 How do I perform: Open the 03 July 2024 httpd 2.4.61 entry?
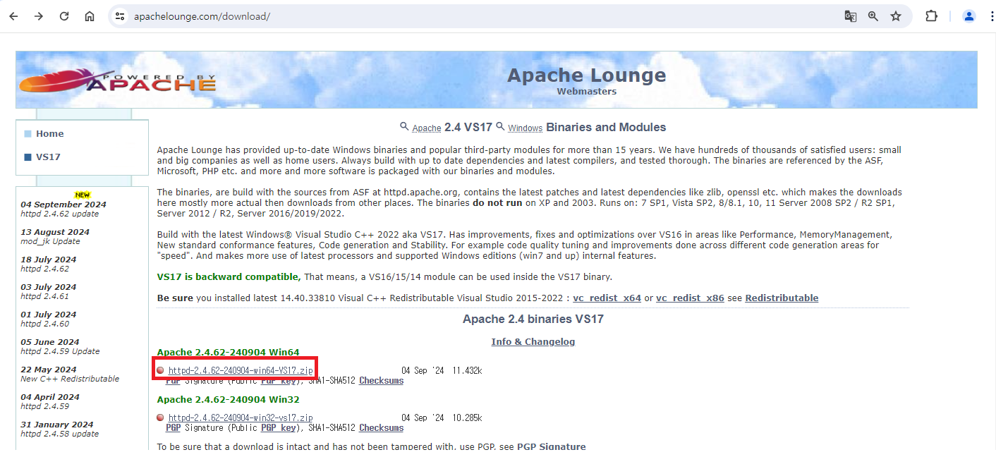(x=49, y=291)
